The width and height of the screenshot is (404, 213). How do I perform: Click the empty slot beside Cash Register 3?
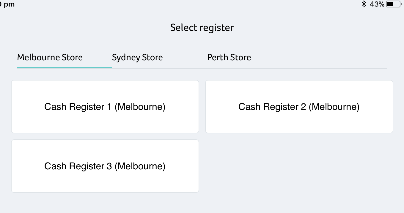pos(299,166)
